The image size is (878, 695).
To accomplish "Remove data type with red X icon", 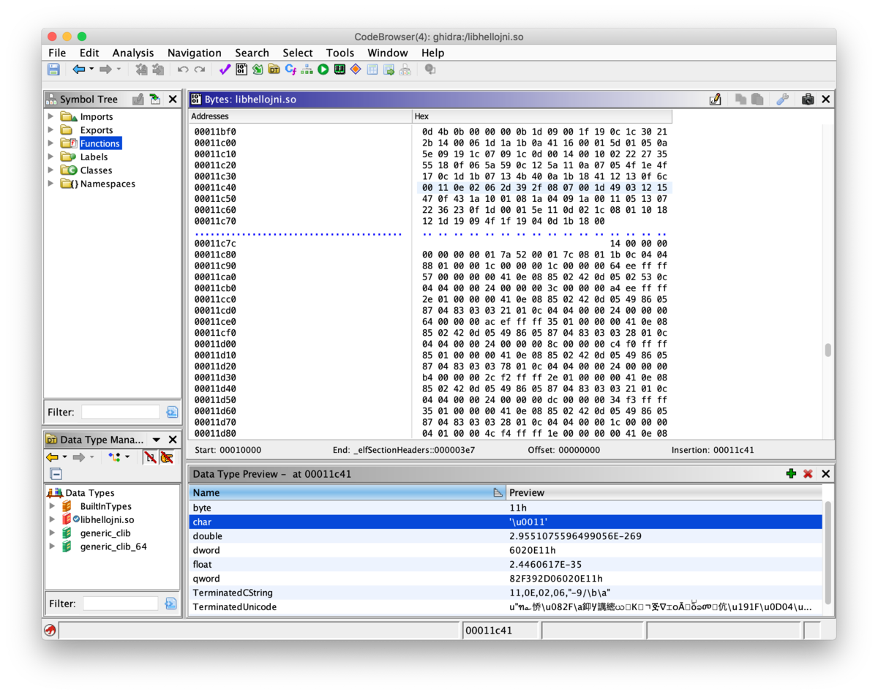I will (x=808, y=474).
